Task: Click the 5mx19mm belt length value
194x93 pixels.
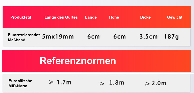Action: [x=58, y=37]
